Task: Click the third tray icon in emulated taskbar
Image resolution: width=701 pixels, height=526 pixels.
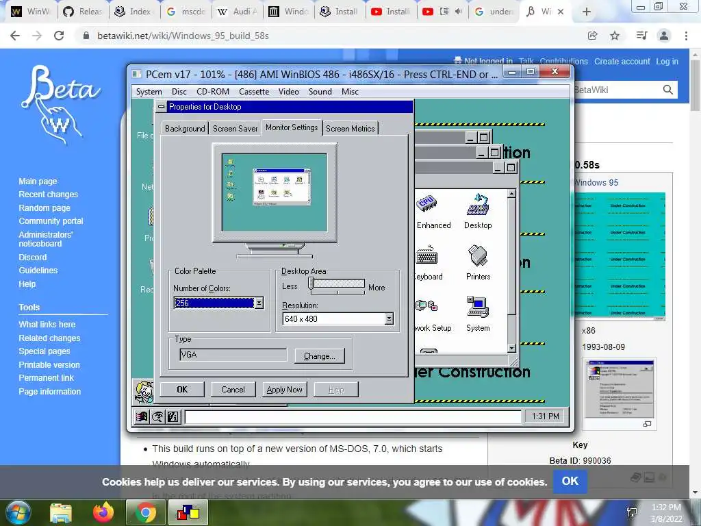Action: point(173,417)
